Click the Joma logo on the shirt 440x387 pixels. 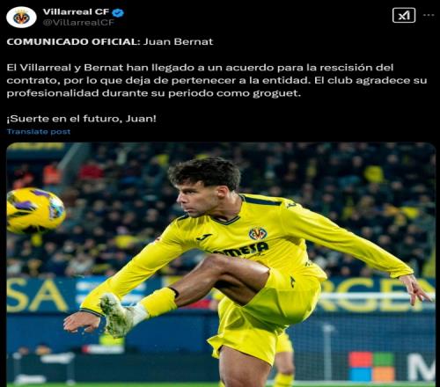(204, 237)
